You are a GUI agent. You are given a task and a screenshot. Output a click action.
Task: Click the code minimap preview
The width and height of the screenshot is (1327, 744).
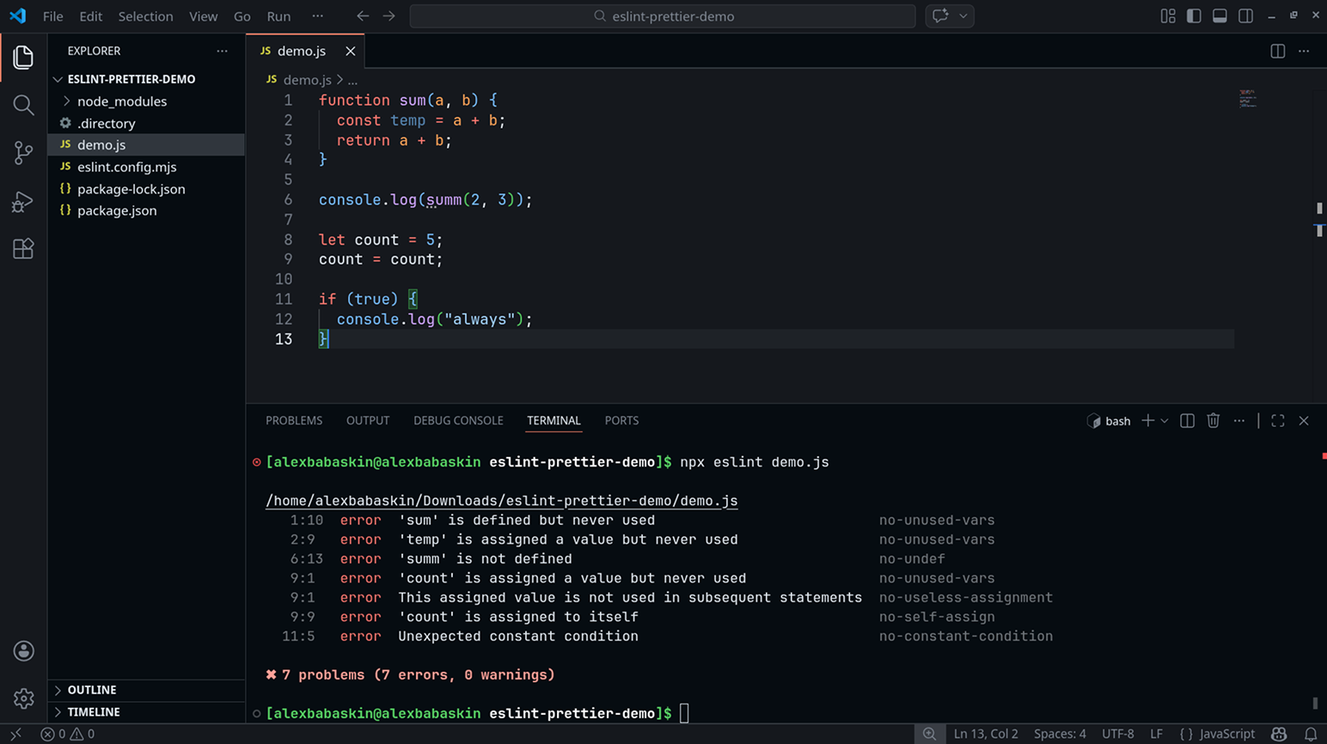pyautogui.click(x=1247, y=99)
